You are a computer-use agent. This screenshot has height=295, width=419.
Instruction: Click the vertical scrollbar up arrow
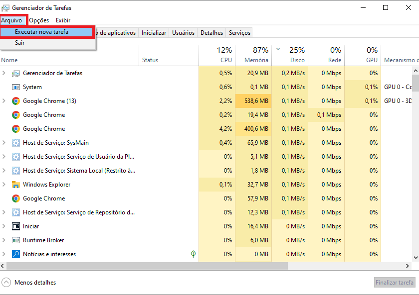pyautogui.click(x=416, y=71)
